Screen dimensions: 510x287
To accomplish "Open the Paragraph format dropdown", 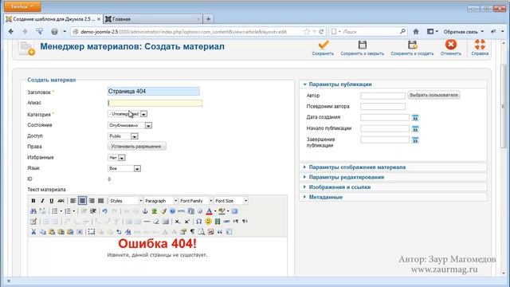I will pyautogui.click(x=161, y=201).
